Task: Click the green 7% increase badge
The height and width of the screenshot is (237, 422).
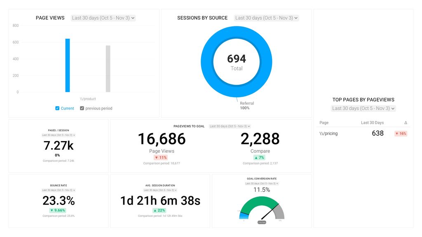Action: (x=260, y=158)
